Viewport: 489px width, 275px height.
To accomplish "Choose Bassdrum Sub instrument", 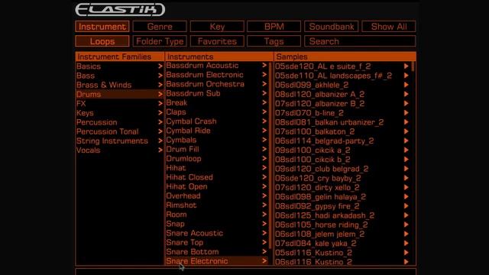I will click(216, 93).
